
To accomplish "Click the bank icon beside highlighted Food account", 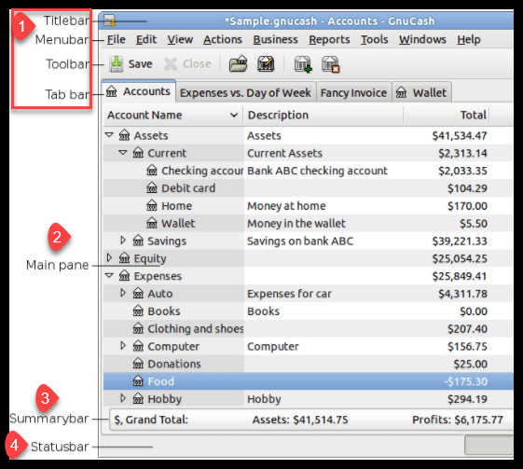I will pos(138,381).
